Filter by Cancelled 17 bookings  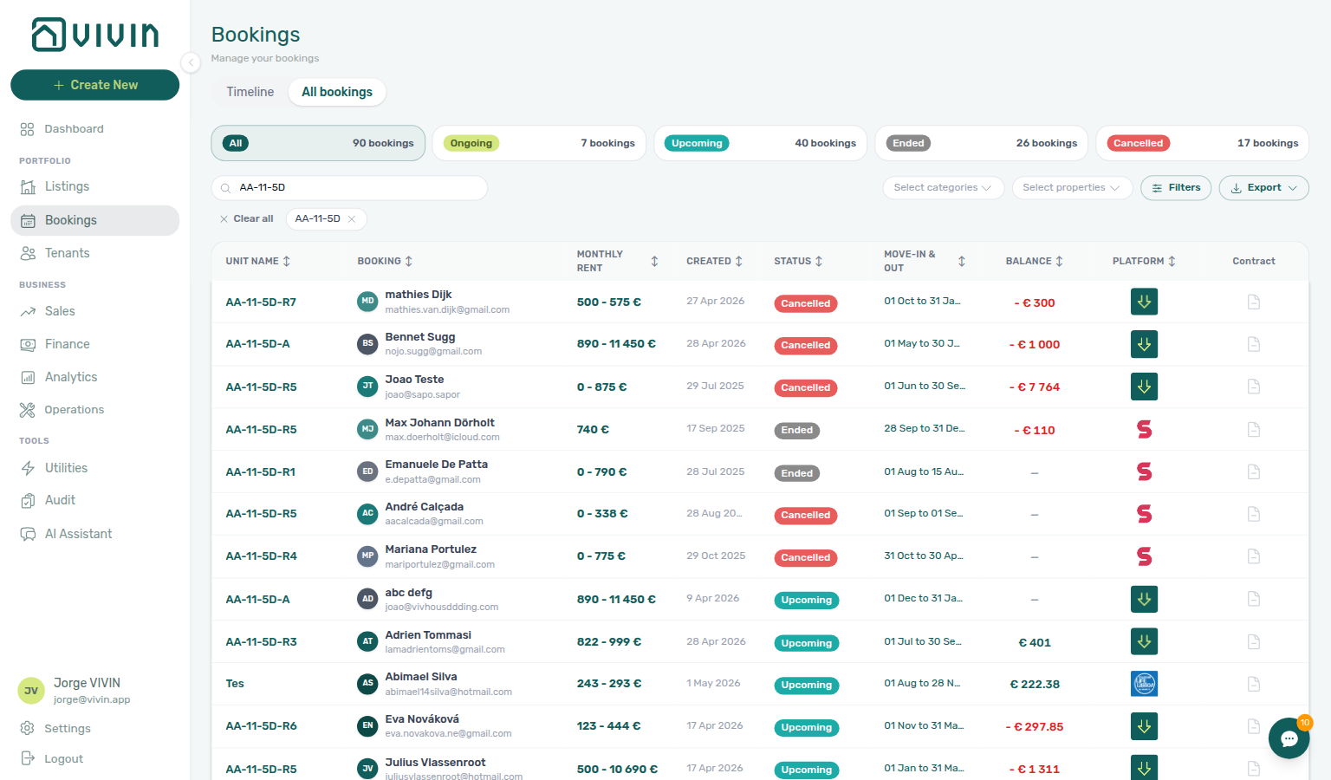[x=1203, y=143]
